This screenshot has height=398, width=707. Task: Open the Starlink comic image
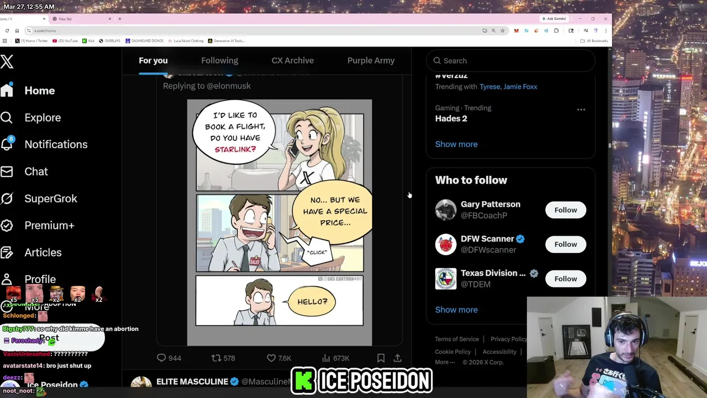pos(279,223)
